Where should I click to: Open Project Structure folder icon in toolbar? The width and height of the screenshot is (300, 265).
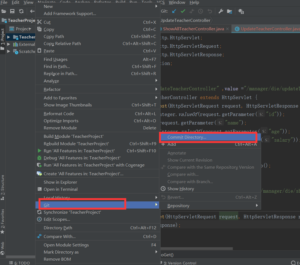[x=230, y=11]
